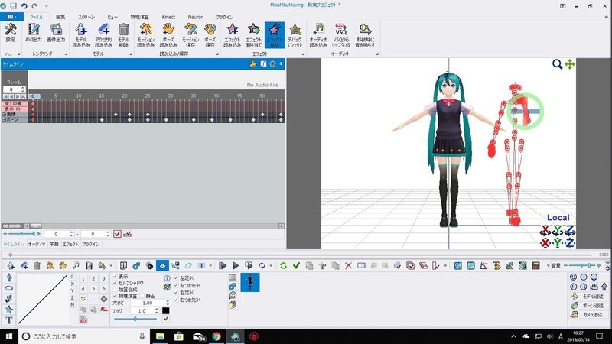Open the オーディオ group launcher arrow
This screenshot has height=344, width=612.
pos(377,54)
